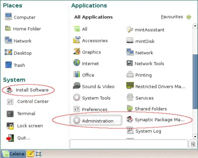
Task: Click the 'mintDisk' text label
Action: (145, 41)
